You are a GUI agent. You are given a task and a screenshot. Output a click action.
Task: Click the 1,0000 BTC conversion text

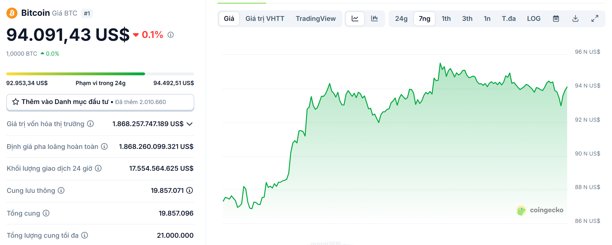(22, 54)
